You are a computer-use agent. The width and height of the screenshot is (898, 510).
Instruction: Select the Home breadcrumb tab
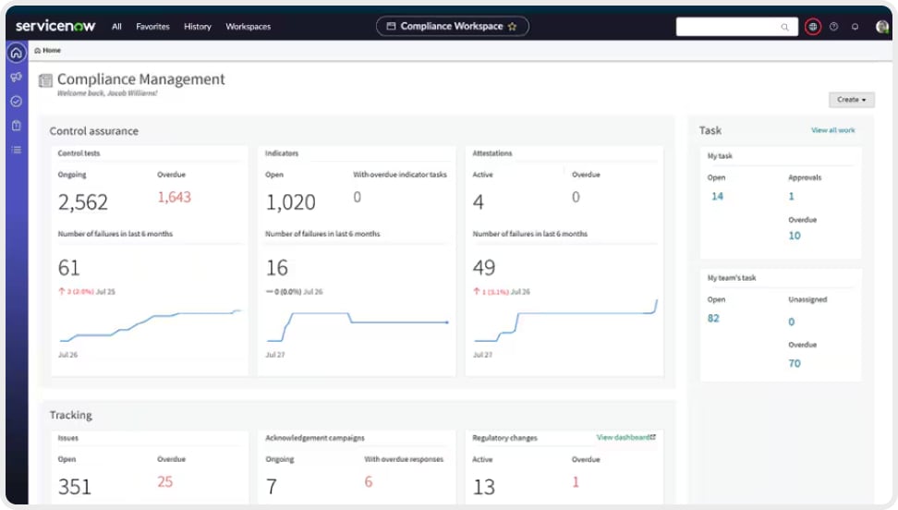pyautogui.click(x=48, y=50)
